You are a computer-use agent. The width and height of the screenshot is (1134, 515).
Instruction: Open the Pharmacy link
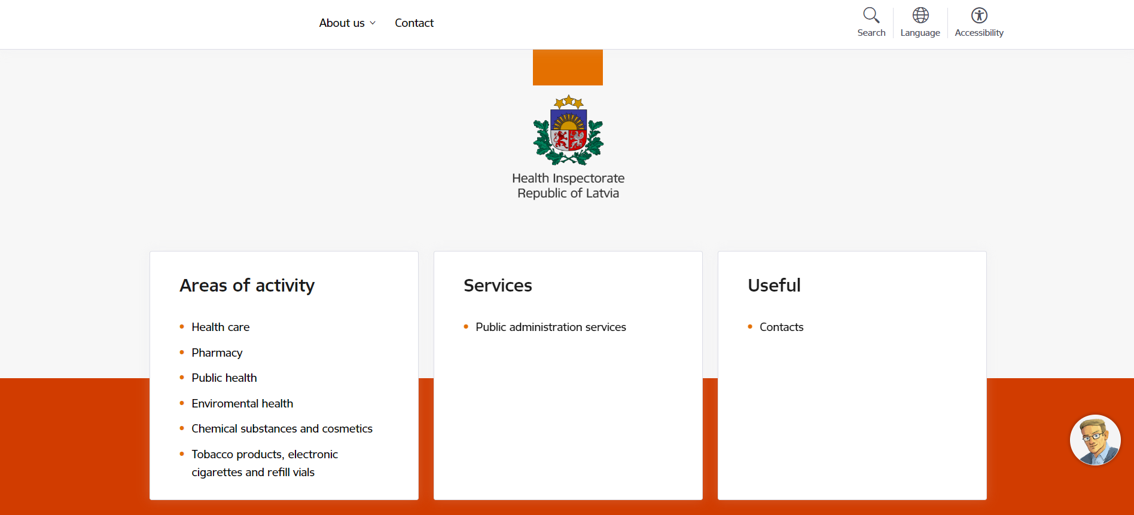[x=217, y=353]
